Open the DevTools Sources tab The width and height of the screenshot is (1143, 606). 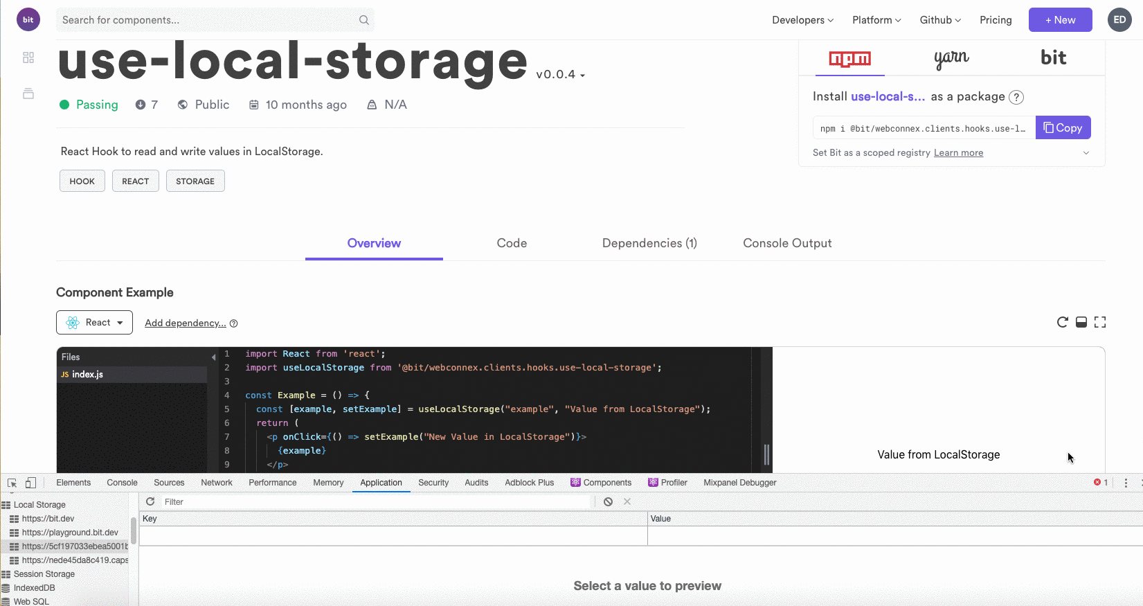pos(169,483)
